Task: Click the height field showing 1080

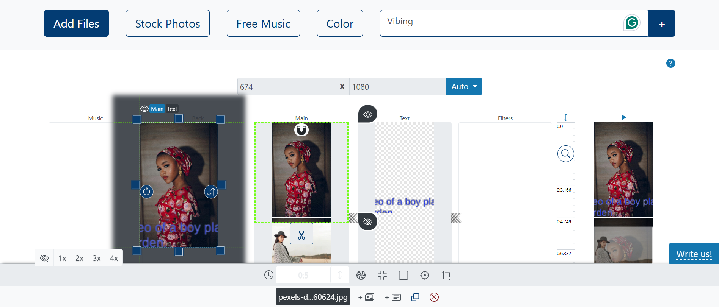Action: point(397,86)
